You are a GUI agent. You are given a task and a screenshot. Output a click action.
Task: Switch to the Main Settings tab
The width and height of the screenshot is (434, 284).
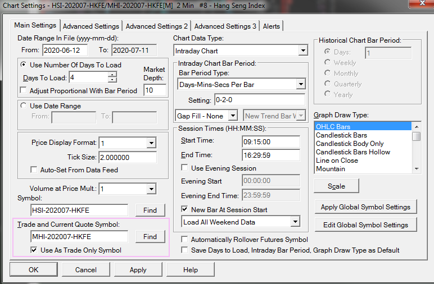(x=35, y=25)
